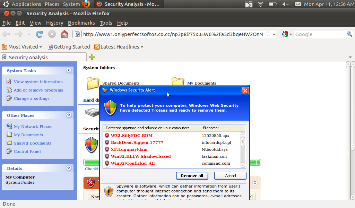Click the Back navigation arrow
Image resolution: width=355 pixels, height=208 pixels.
click(6, 34)
